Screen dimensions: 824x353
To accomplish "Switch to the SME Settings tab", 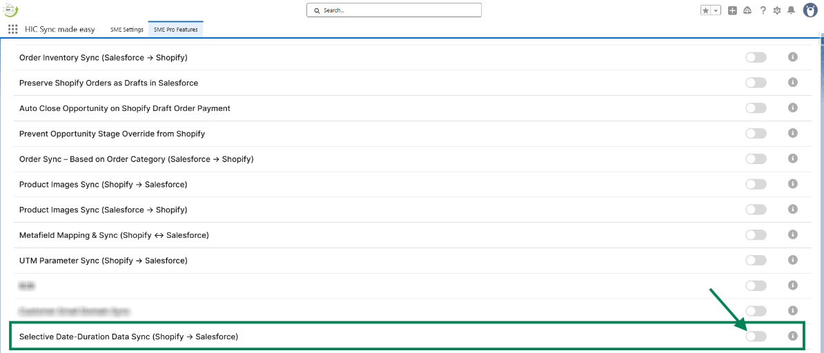I will (x=127, y=30).
